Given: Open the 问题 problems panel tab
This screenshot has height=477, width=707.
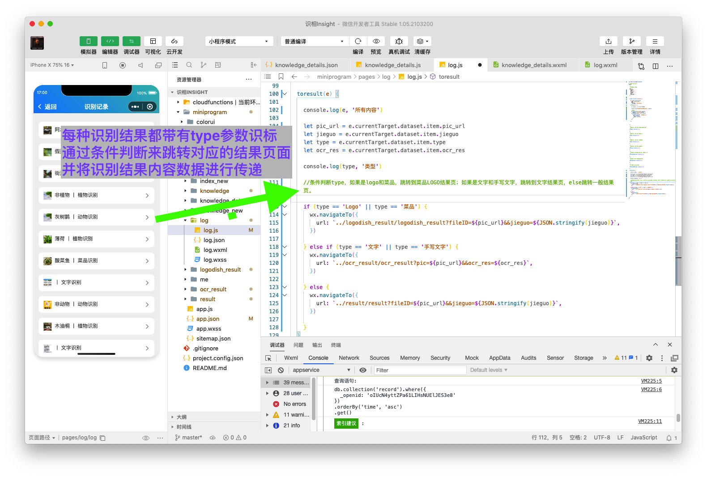Looking at the screenshot, I should coord(298,345).
